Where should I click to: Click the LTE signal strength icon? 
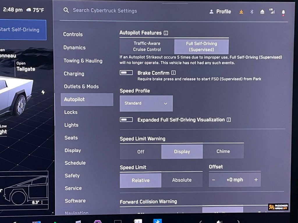coord(272,11)
